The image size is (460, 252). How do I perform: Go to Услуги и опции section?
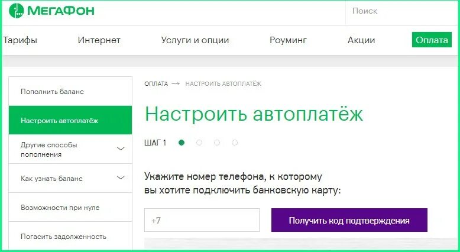pos(195,40)
